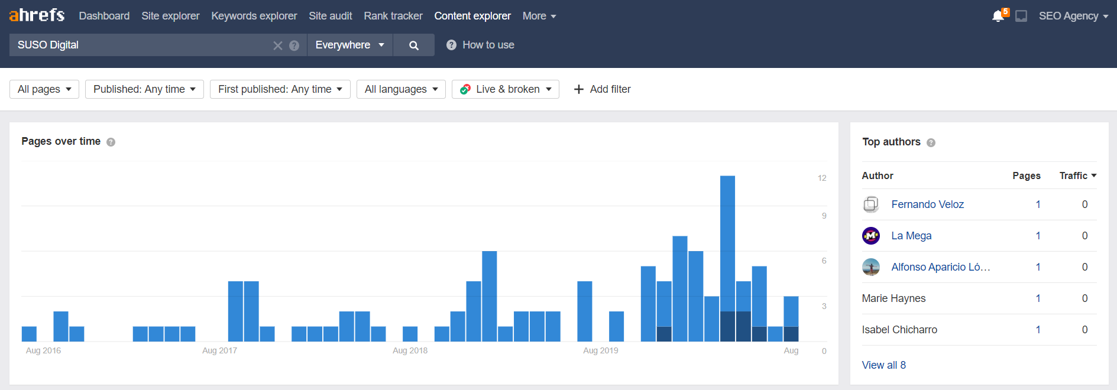The height and width of the screenshot is (390, 1117).
Task: Click the Top authors help icon
Action: point(931,142)
